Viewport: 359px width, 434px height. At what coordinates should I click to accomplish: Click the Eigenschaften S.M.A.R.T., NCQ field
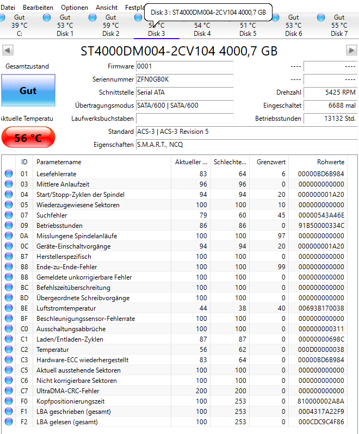click(x=246, y=145)
